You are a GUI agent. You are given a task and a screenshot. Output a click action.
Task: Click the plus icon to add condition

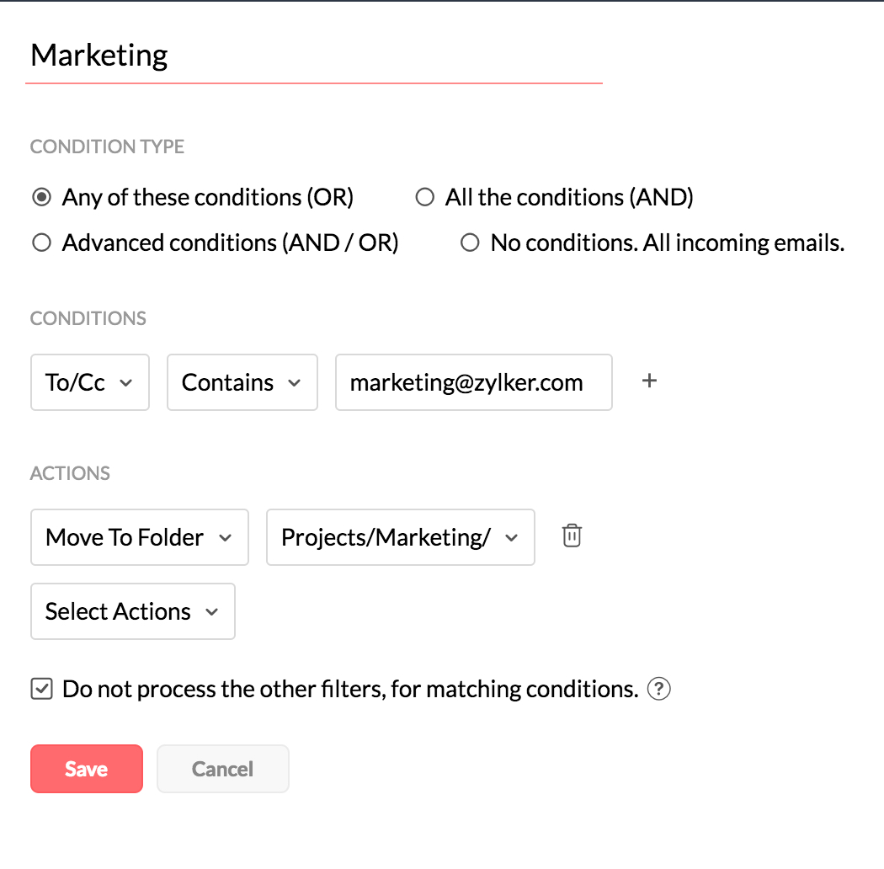pyautogui.click(x=649, y=381)
